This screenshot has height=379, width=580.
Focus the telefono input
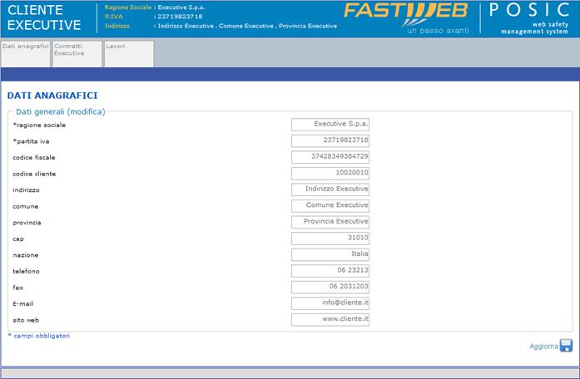(330, 271)
